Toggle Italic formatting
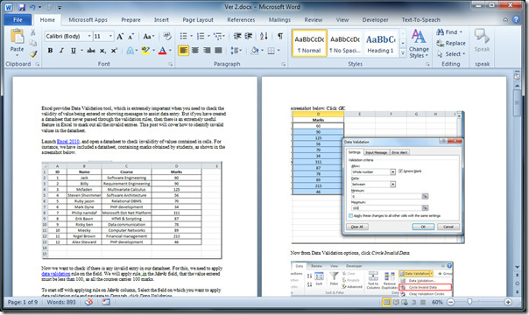Screen dimensions: 529x315 61,51
